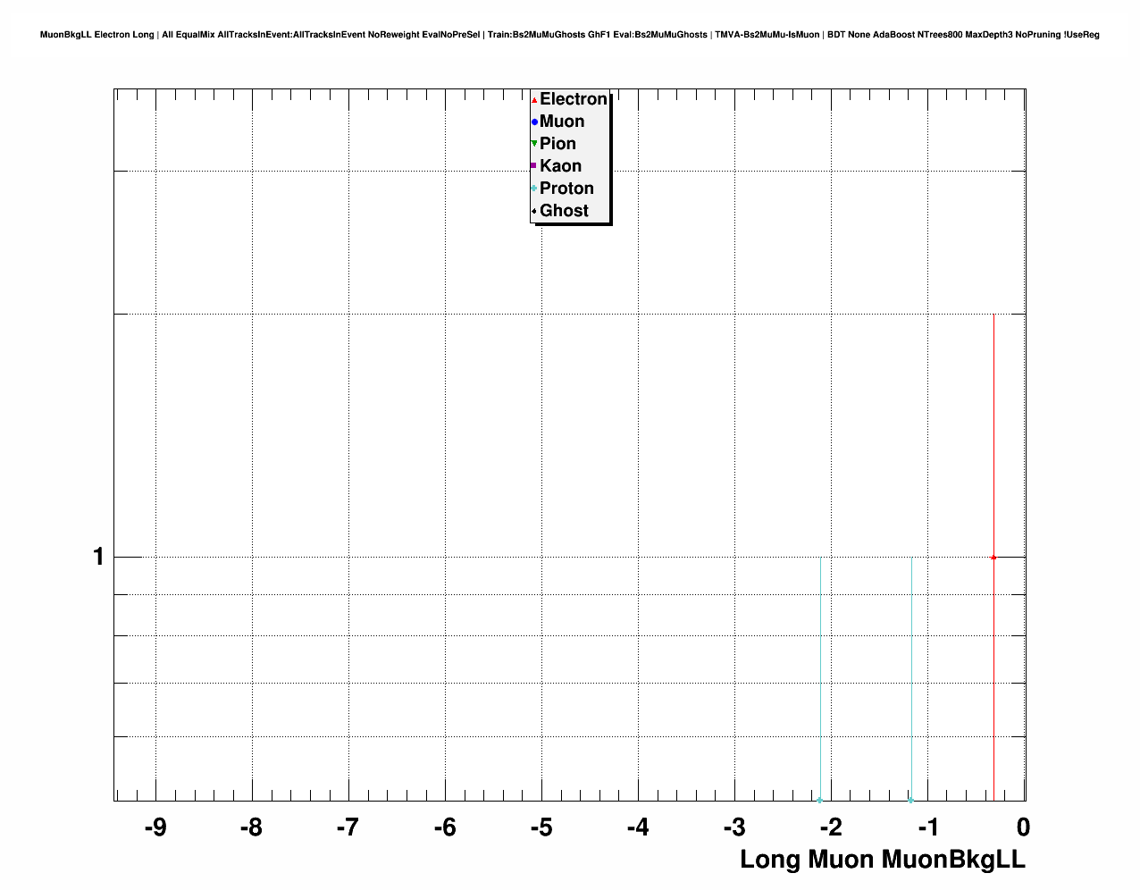This screenshot has width=1140, height=890.
Task: Select the x-axis title Long Muon MuonBkgLL
Action: coord(883,860)
